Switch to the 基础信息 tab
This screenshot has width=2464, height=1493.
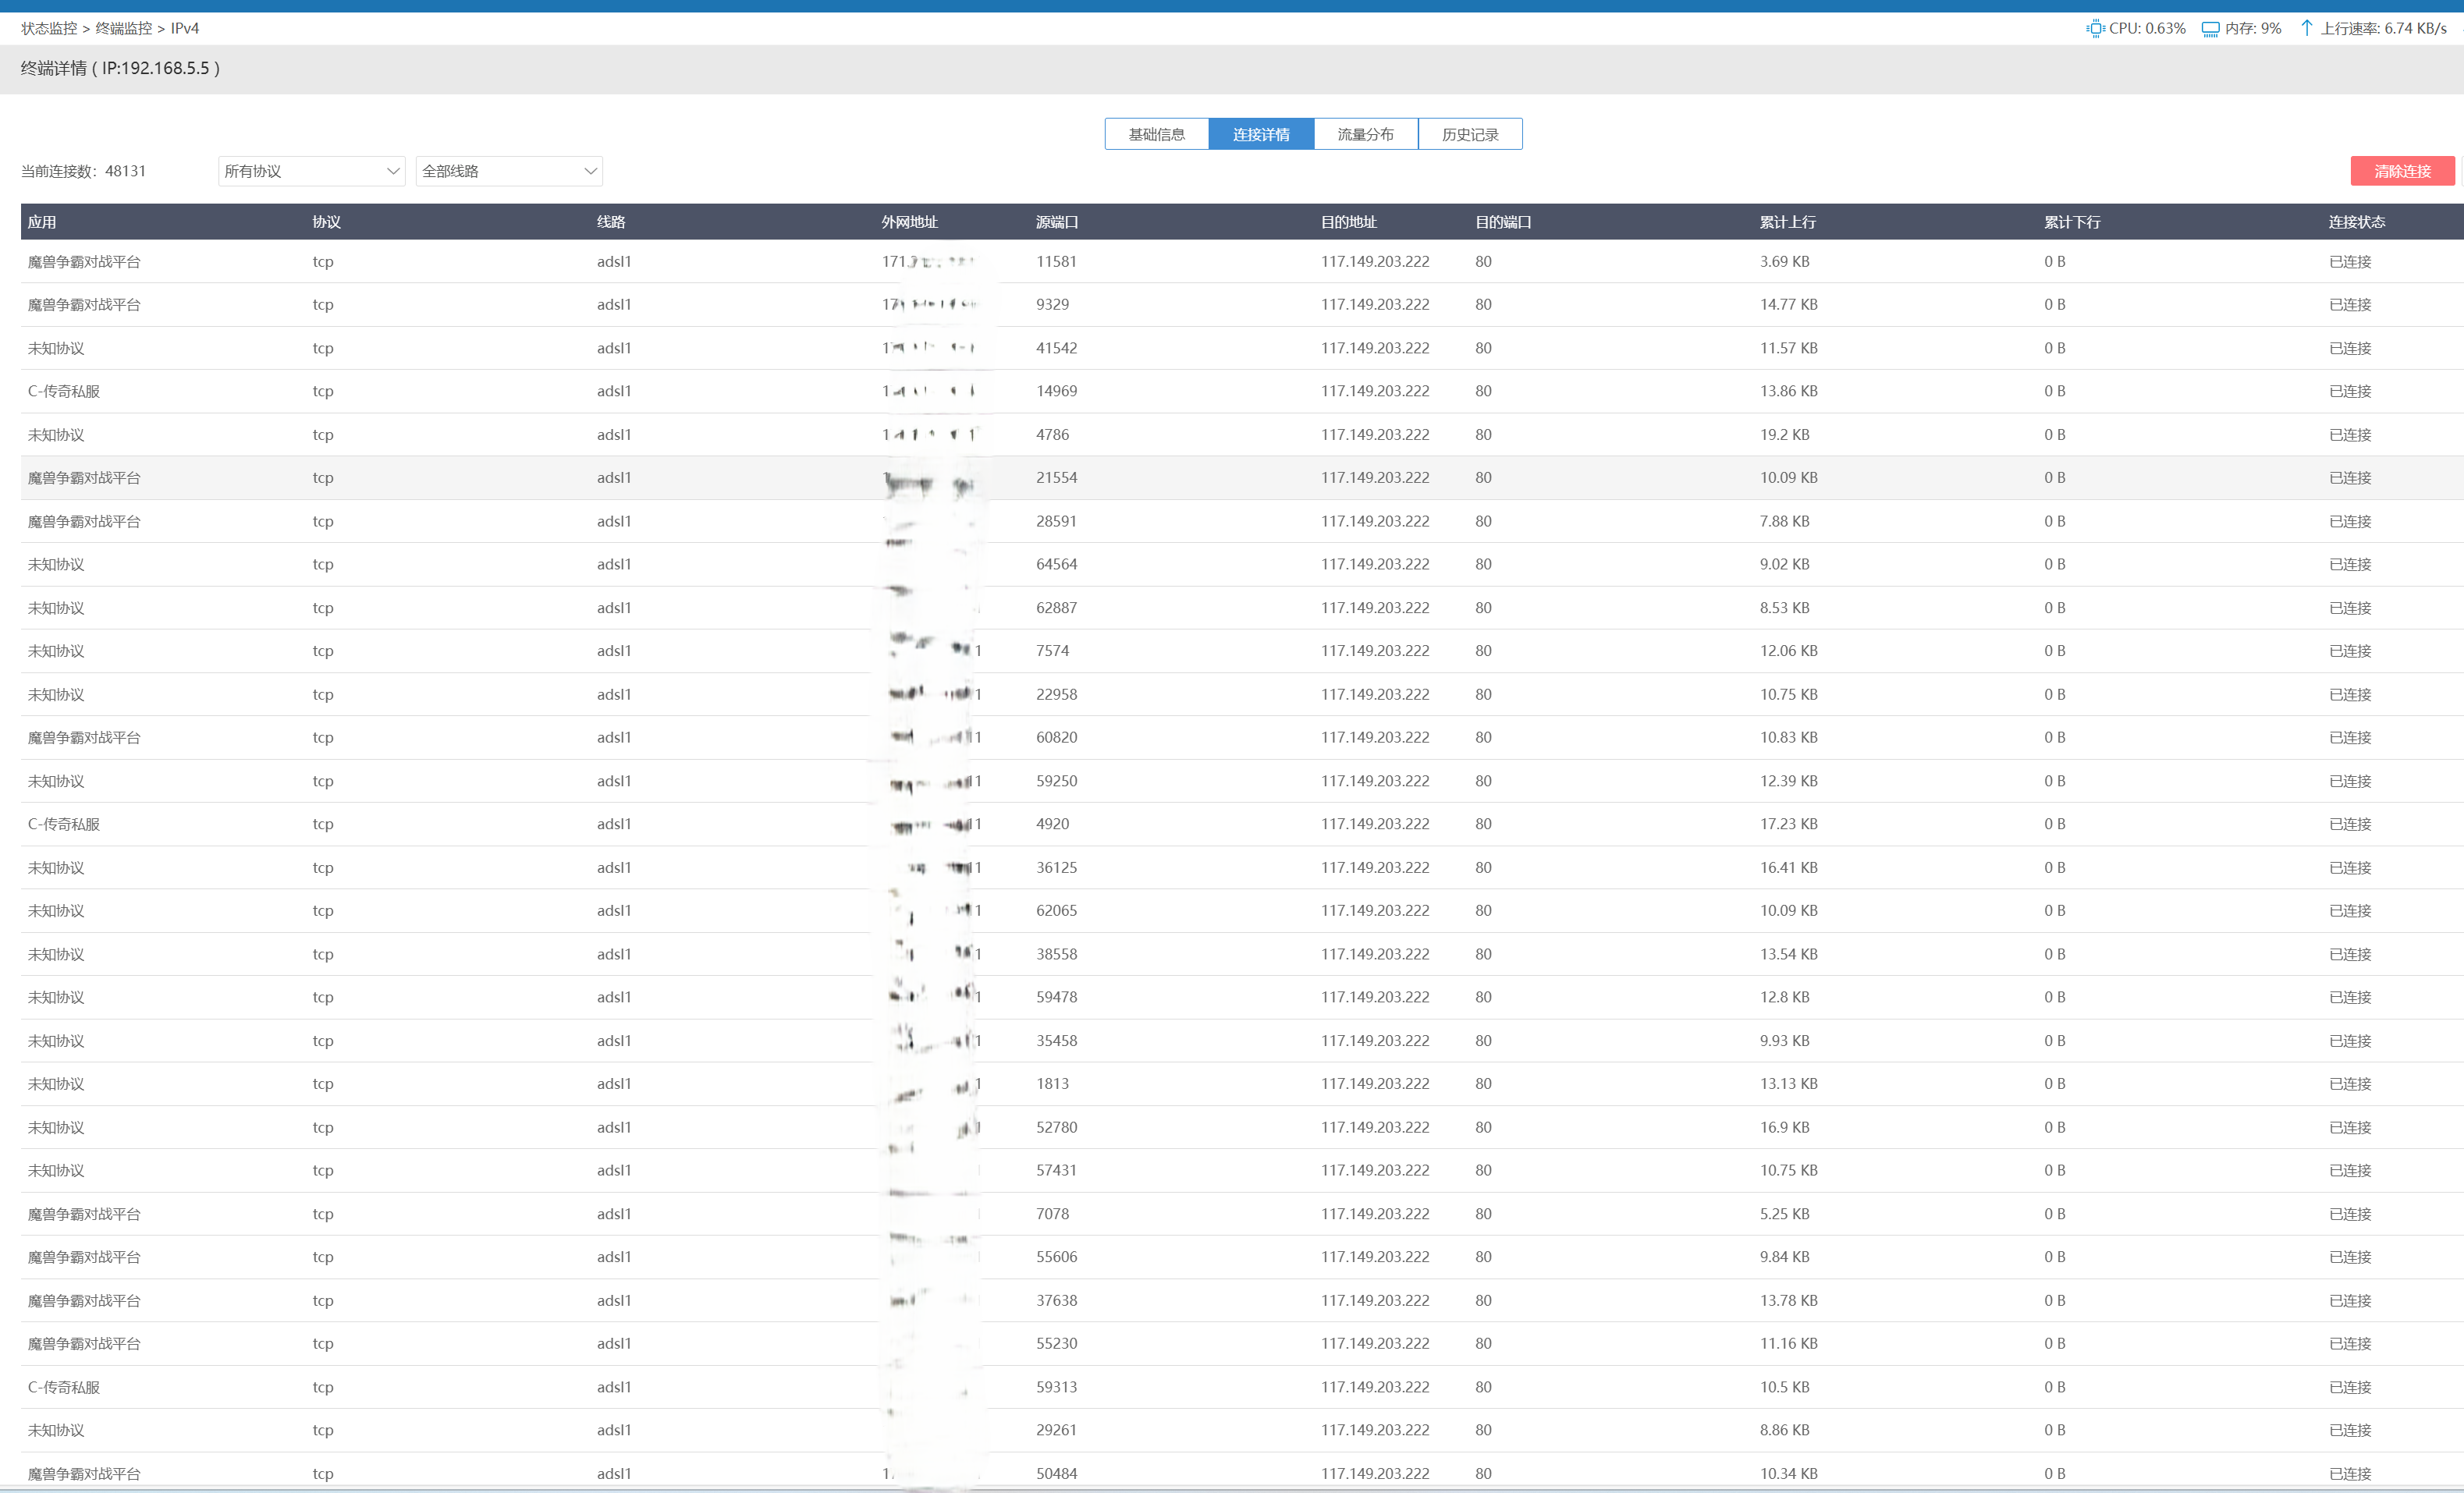click(1156, 134)
